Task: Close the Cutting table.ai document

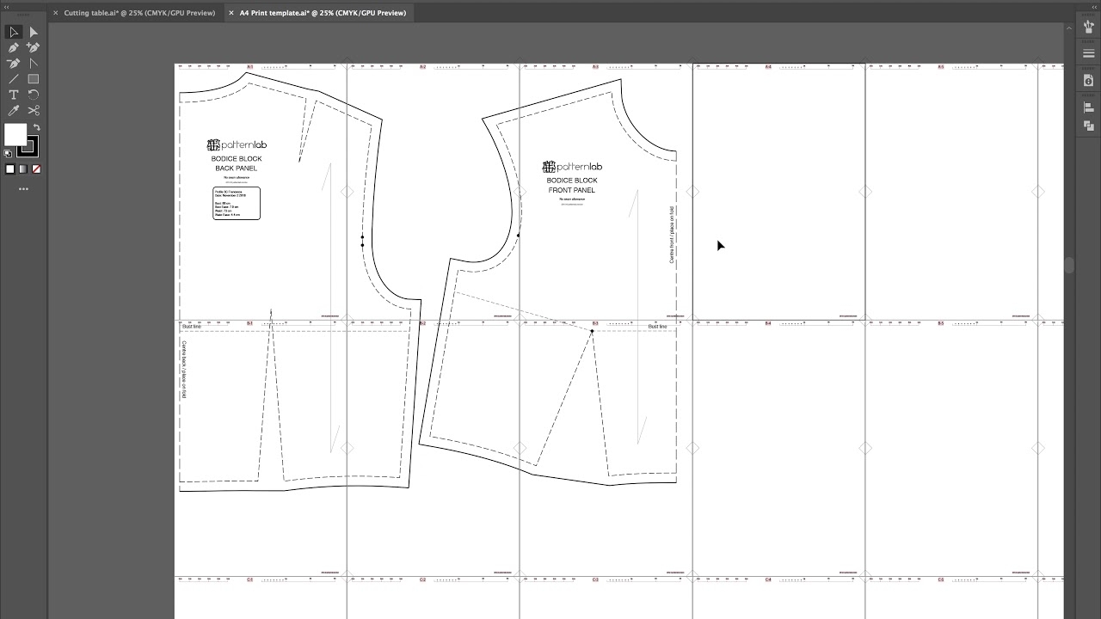Action: (56, 13)
